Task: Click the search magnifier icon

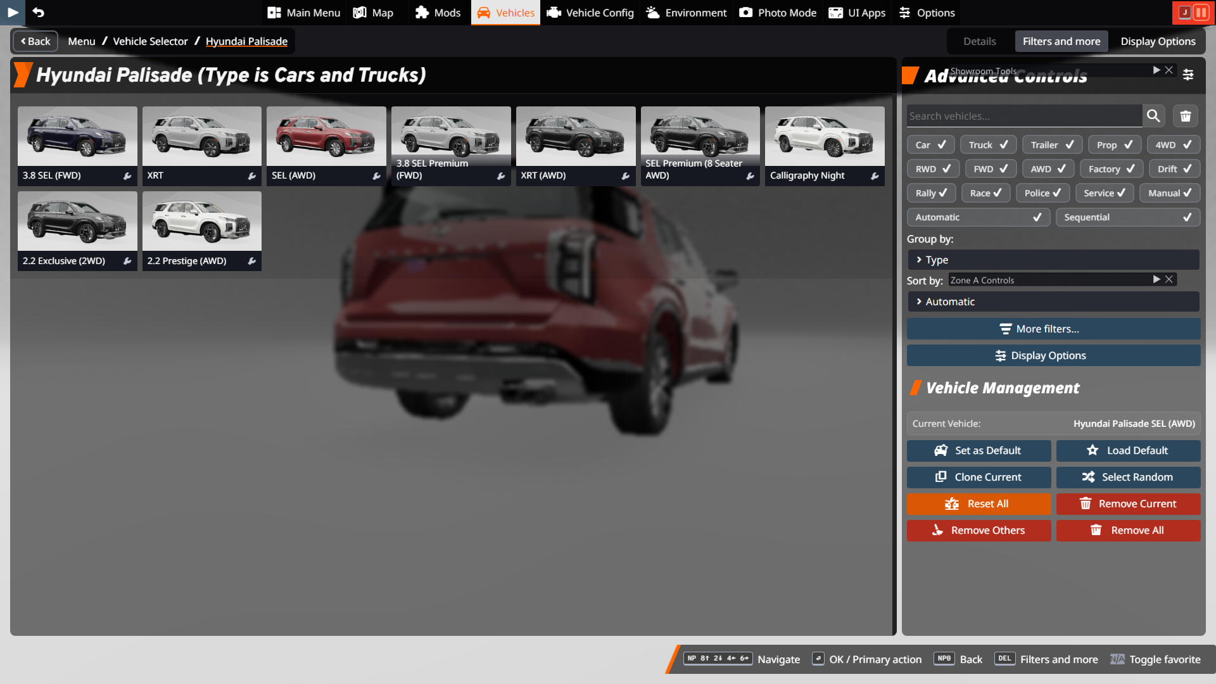Action: click(1153, 116)
